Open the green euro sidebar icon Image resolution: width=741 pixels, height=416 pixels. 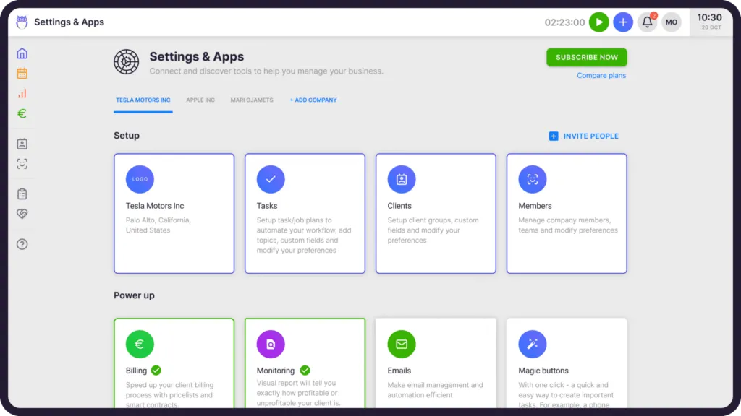[22, 113]
